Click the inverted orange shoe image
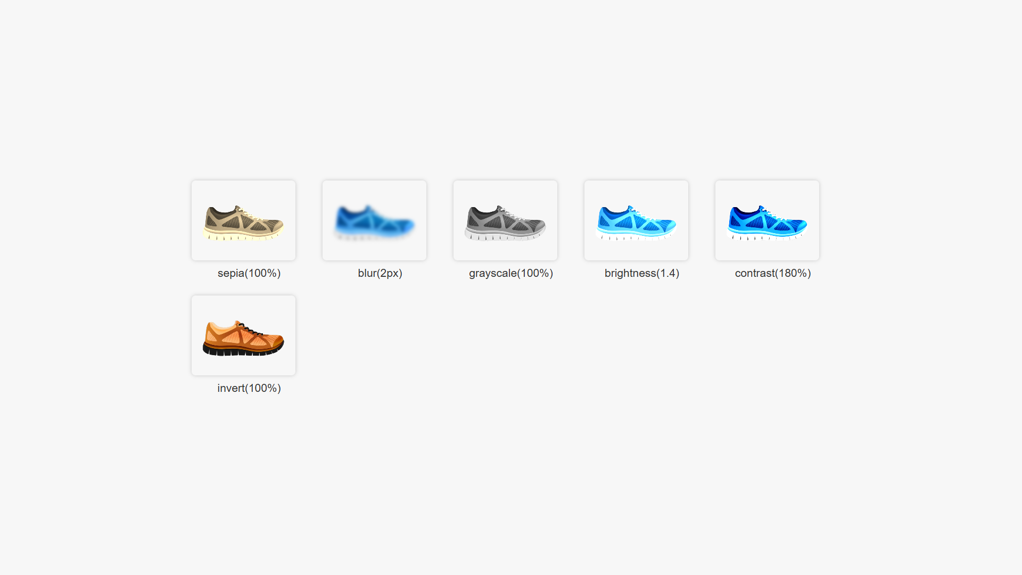1022x575 pixels. tap(243, 334)
